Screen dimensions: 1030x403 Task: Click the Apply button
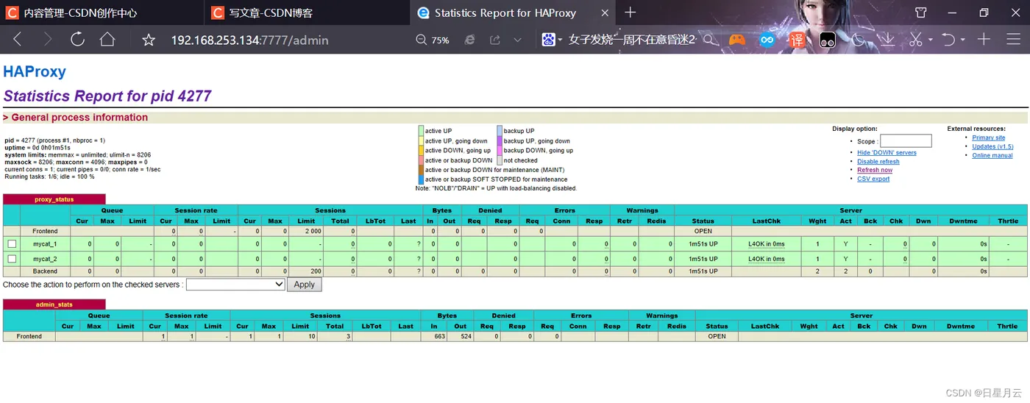click(x=304, y=284)
